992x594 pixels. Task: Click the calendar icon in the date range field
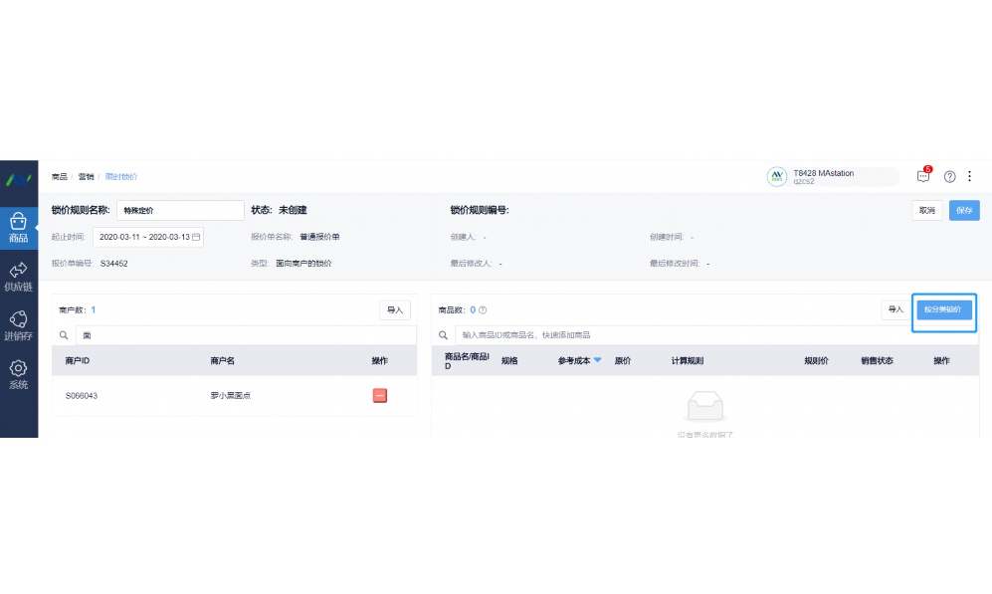point(197,238)
